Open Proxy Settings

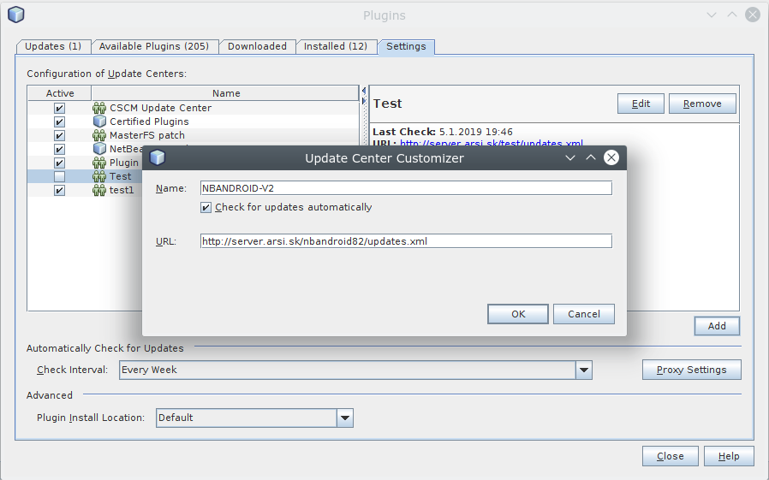(x=692, y=370)
